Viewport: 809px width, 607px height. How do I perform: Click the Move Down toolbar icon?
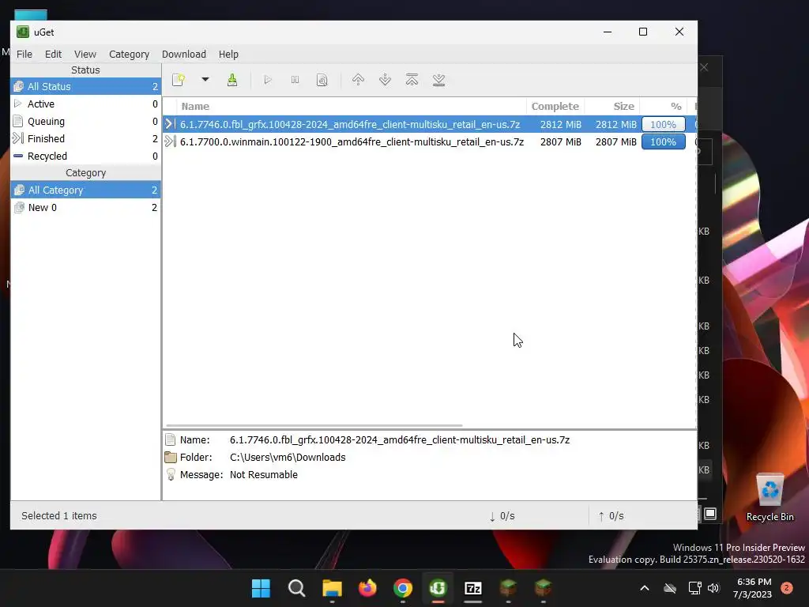pyautogui.click(x=385, y=80)
